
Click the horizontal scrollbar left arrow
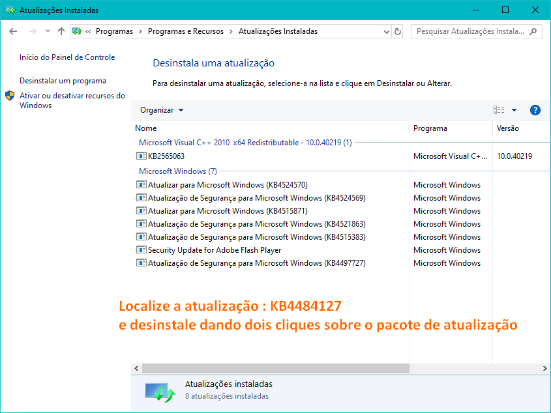[x=136, y=369]
